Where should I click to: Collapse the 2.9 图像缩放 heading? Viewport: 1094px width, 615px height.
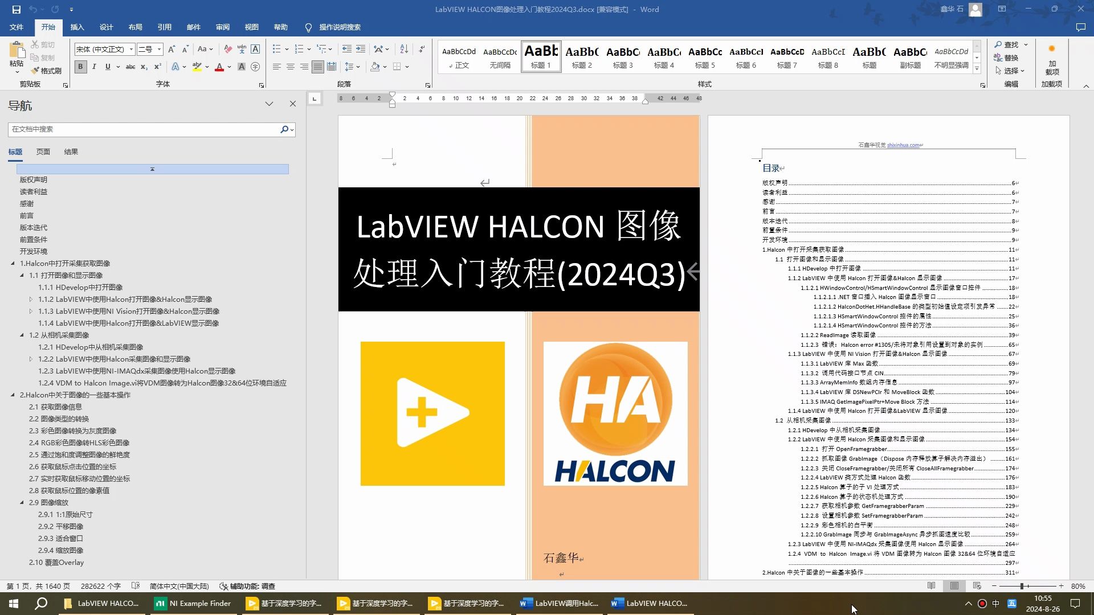click(22, 502)
